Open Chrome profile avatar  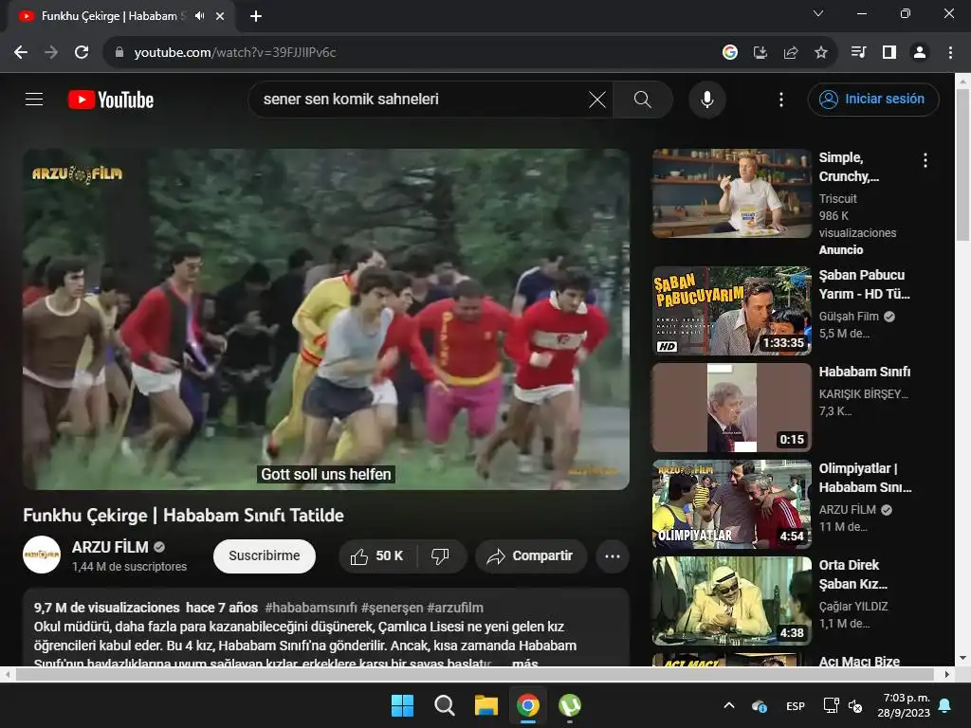[x=920, y=52]
